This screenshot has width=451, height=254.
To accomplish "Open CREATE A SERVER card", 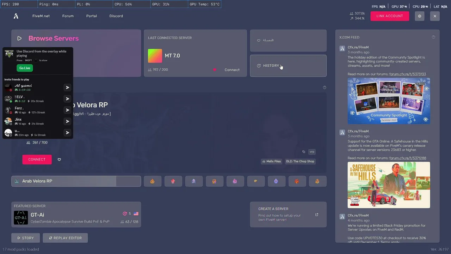I will [x=288, y=214].
